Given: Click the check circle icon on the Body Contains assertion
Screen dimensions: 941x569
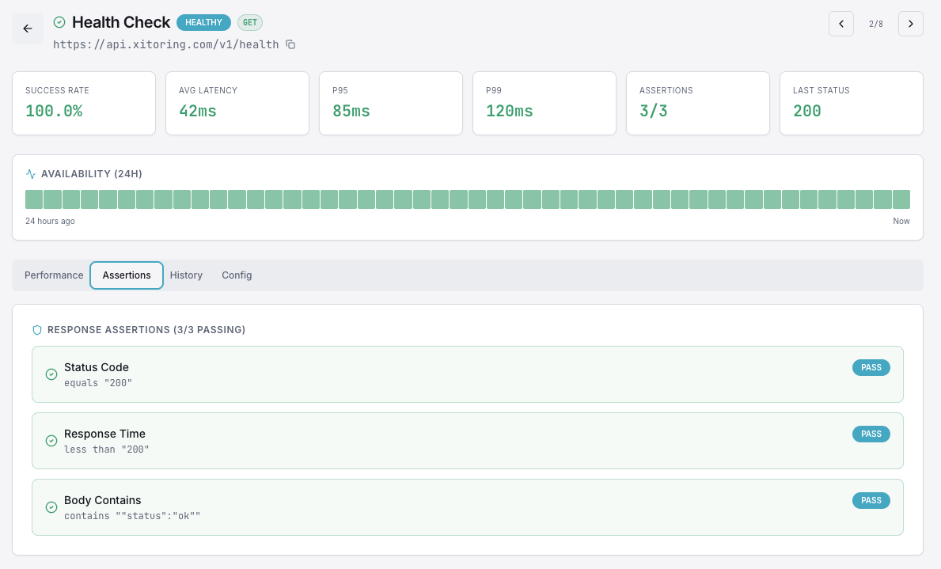Looking at the screenshot, I should [x=51, y=506].
